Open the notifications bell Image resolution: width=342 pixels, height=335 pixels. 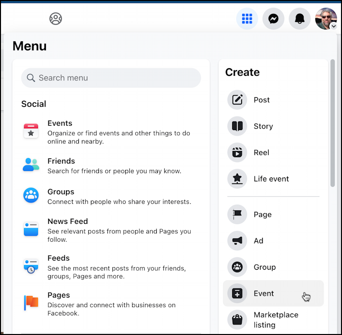[x=300, y=18]
